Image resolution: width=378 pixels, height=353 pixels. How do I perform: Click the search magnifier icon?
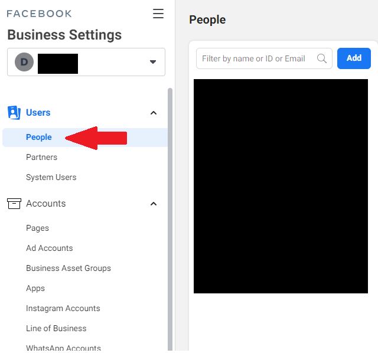321,58
